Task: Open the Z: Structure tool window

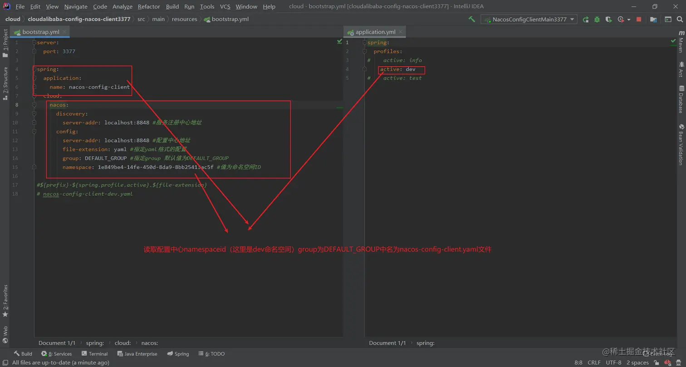Action: [5, 83]
